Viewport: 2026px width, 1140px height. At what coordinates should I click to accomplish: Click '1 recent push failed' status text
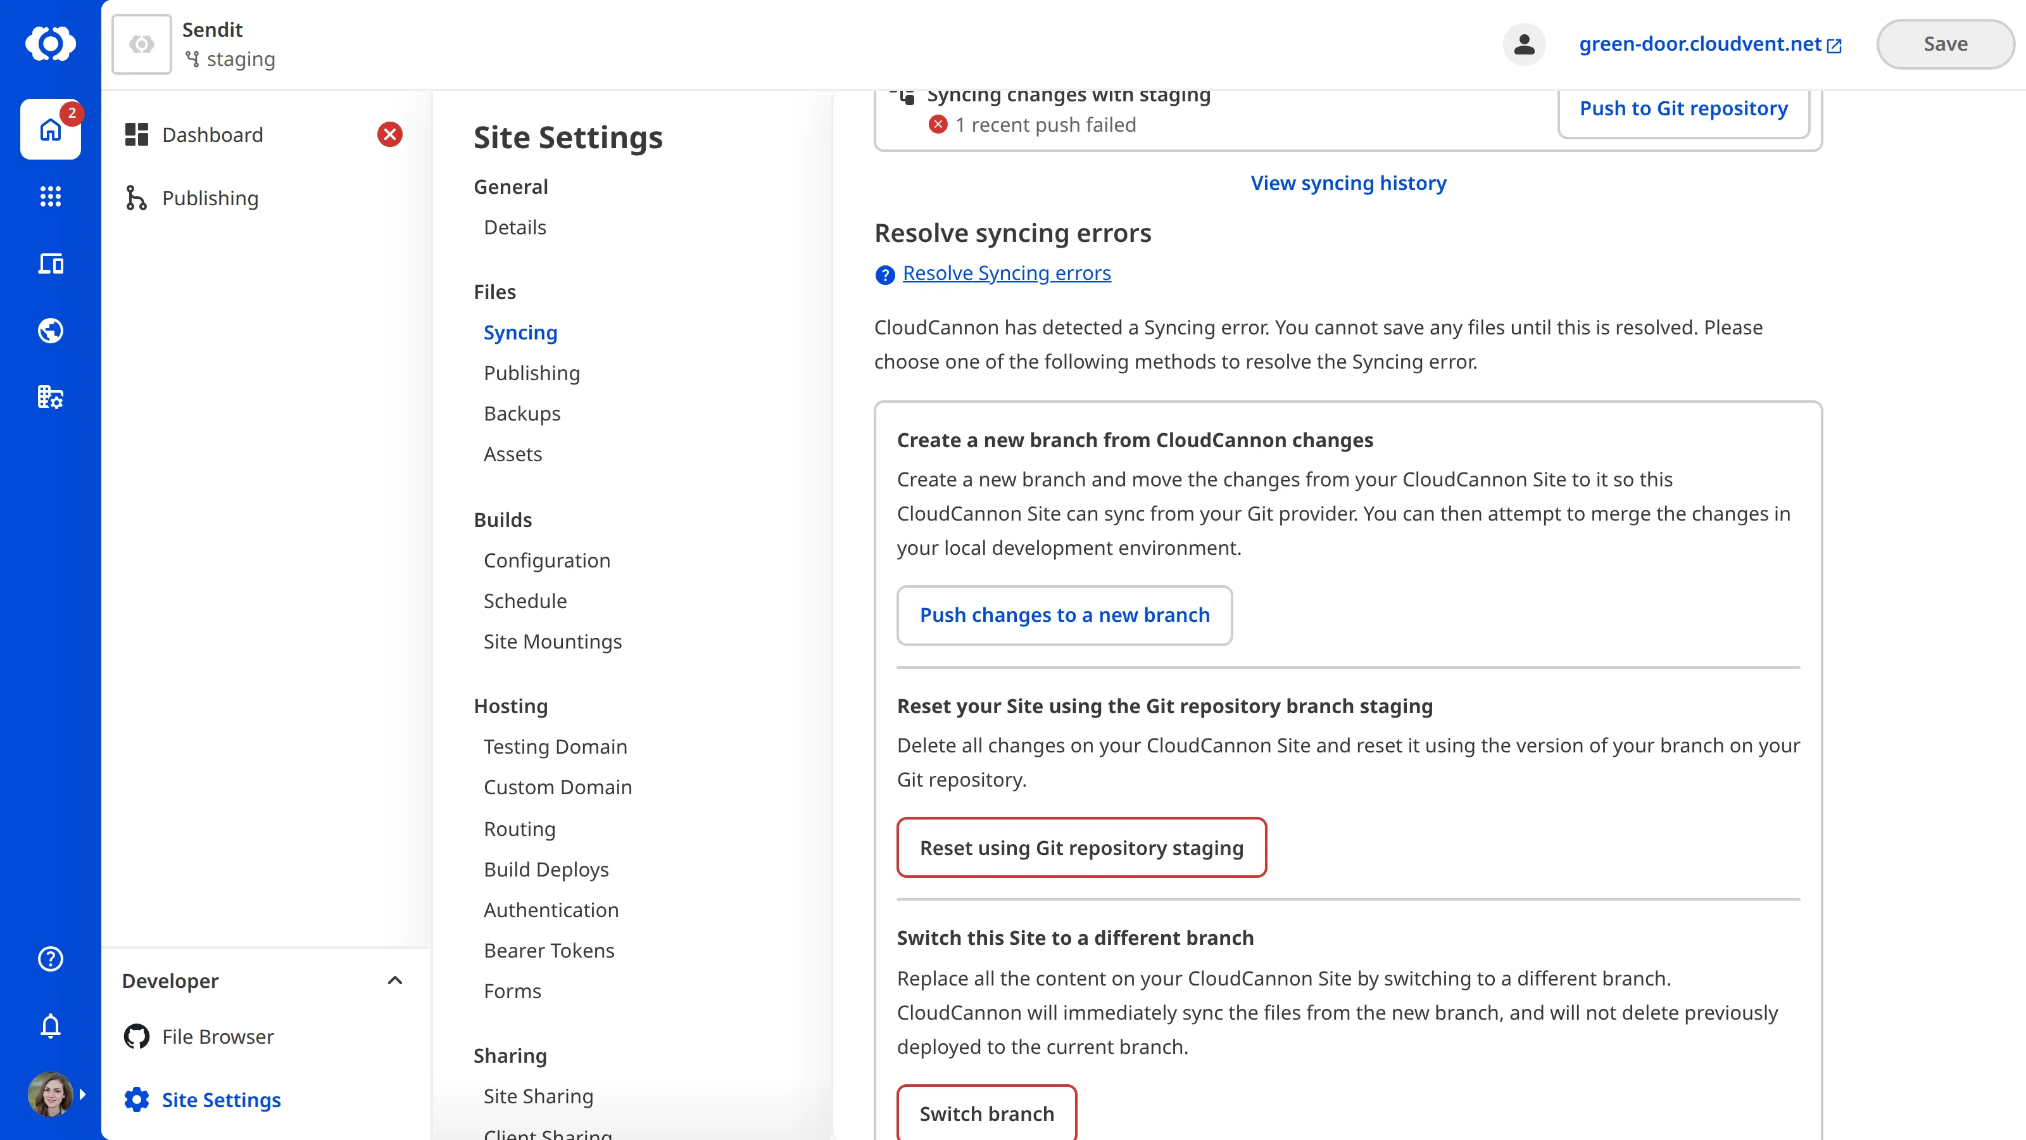1045,125
